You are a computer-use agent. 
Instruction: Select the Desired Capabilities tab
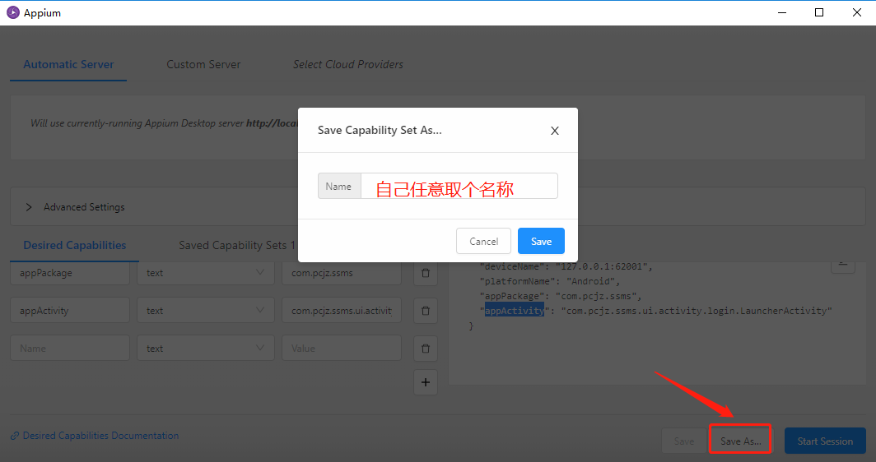[x=74, y=245]
